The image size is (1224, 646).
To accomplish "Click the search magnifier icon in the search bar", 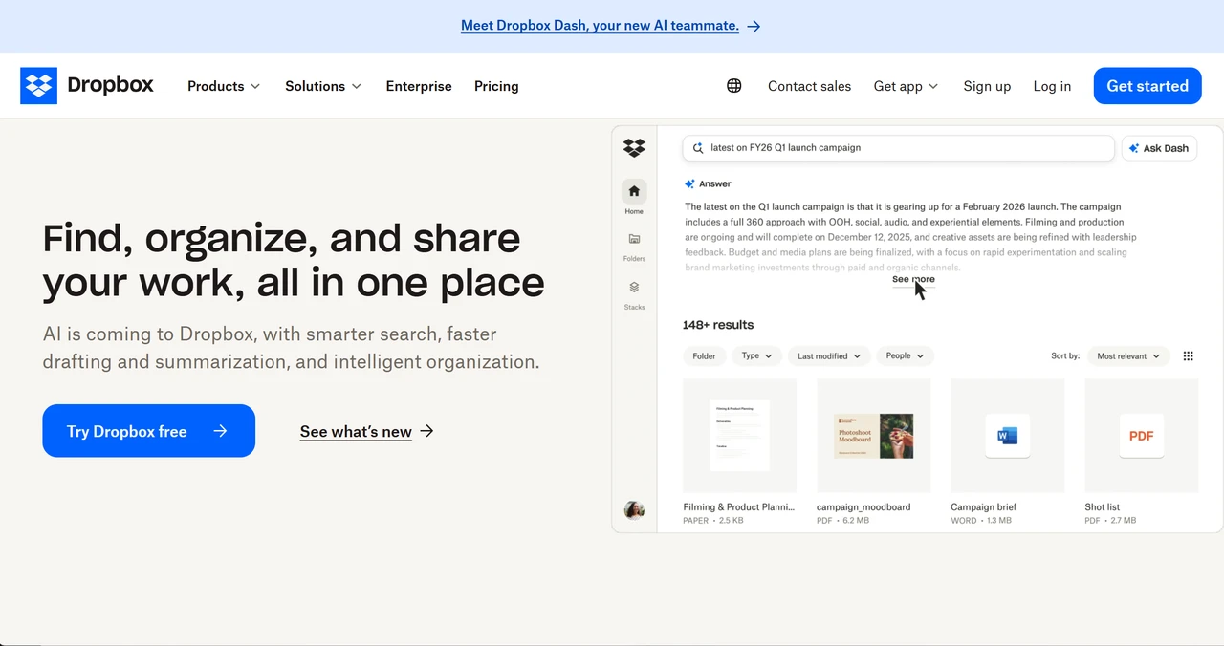I will (698, 147).
